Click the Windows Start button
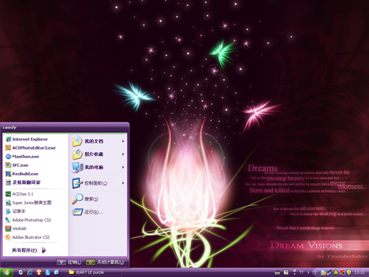Screen dimensions: 369x277 6,272
